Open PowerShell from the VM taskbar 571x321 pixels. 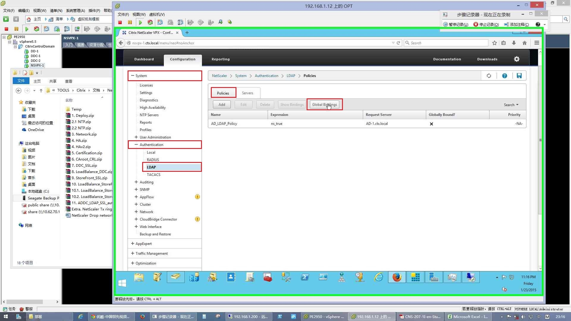coord(305,277)
